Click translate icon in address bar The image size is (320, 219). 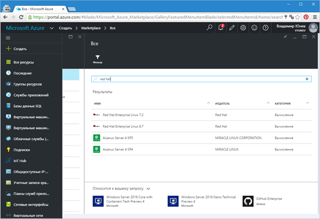(291, 17)
